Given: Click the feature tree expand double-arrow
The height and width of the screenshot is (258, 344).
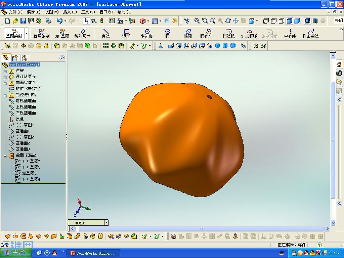Looking at the screenshot, I should pos(62,58).
